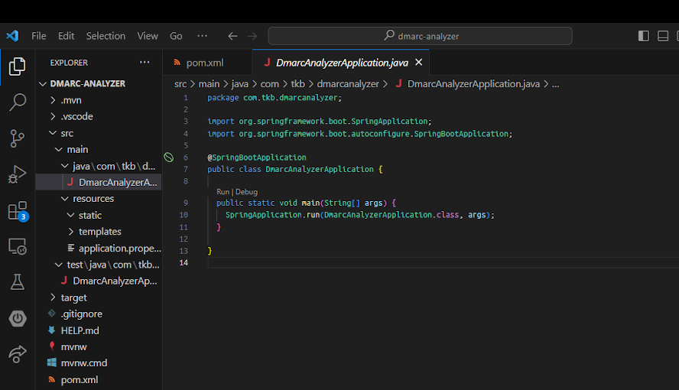The width and height of the screenshot is (679, 390).
Task: Open DmarcAnalyzerAp... test file in explorer
Action: coord(99,281)
